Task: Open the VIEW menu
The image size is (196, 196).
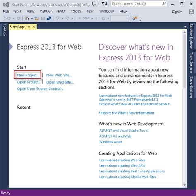Action: point(31,12)
